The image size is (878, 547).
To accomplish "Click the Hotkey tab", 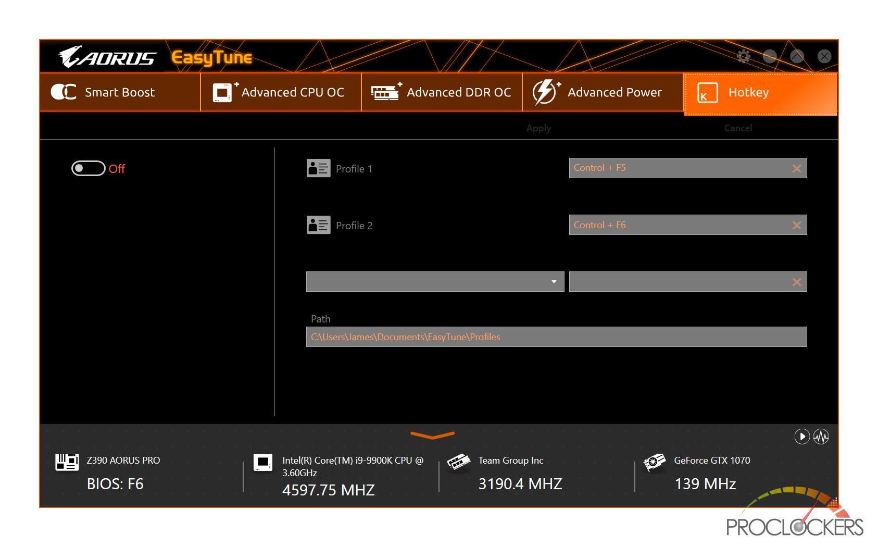I will (x=760, y=93).
